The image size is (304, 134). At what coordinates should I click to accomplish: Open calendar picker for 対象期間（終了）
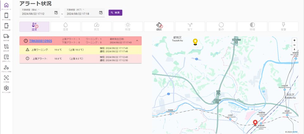101,13
